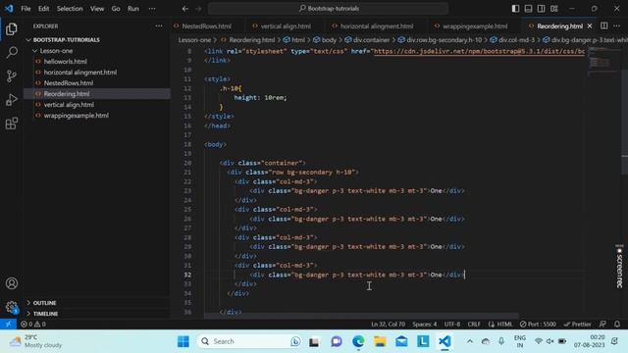This screenshot has width=628, height=353.
Task: Click the Windows taskbar Search box
Action: point(250,341)
